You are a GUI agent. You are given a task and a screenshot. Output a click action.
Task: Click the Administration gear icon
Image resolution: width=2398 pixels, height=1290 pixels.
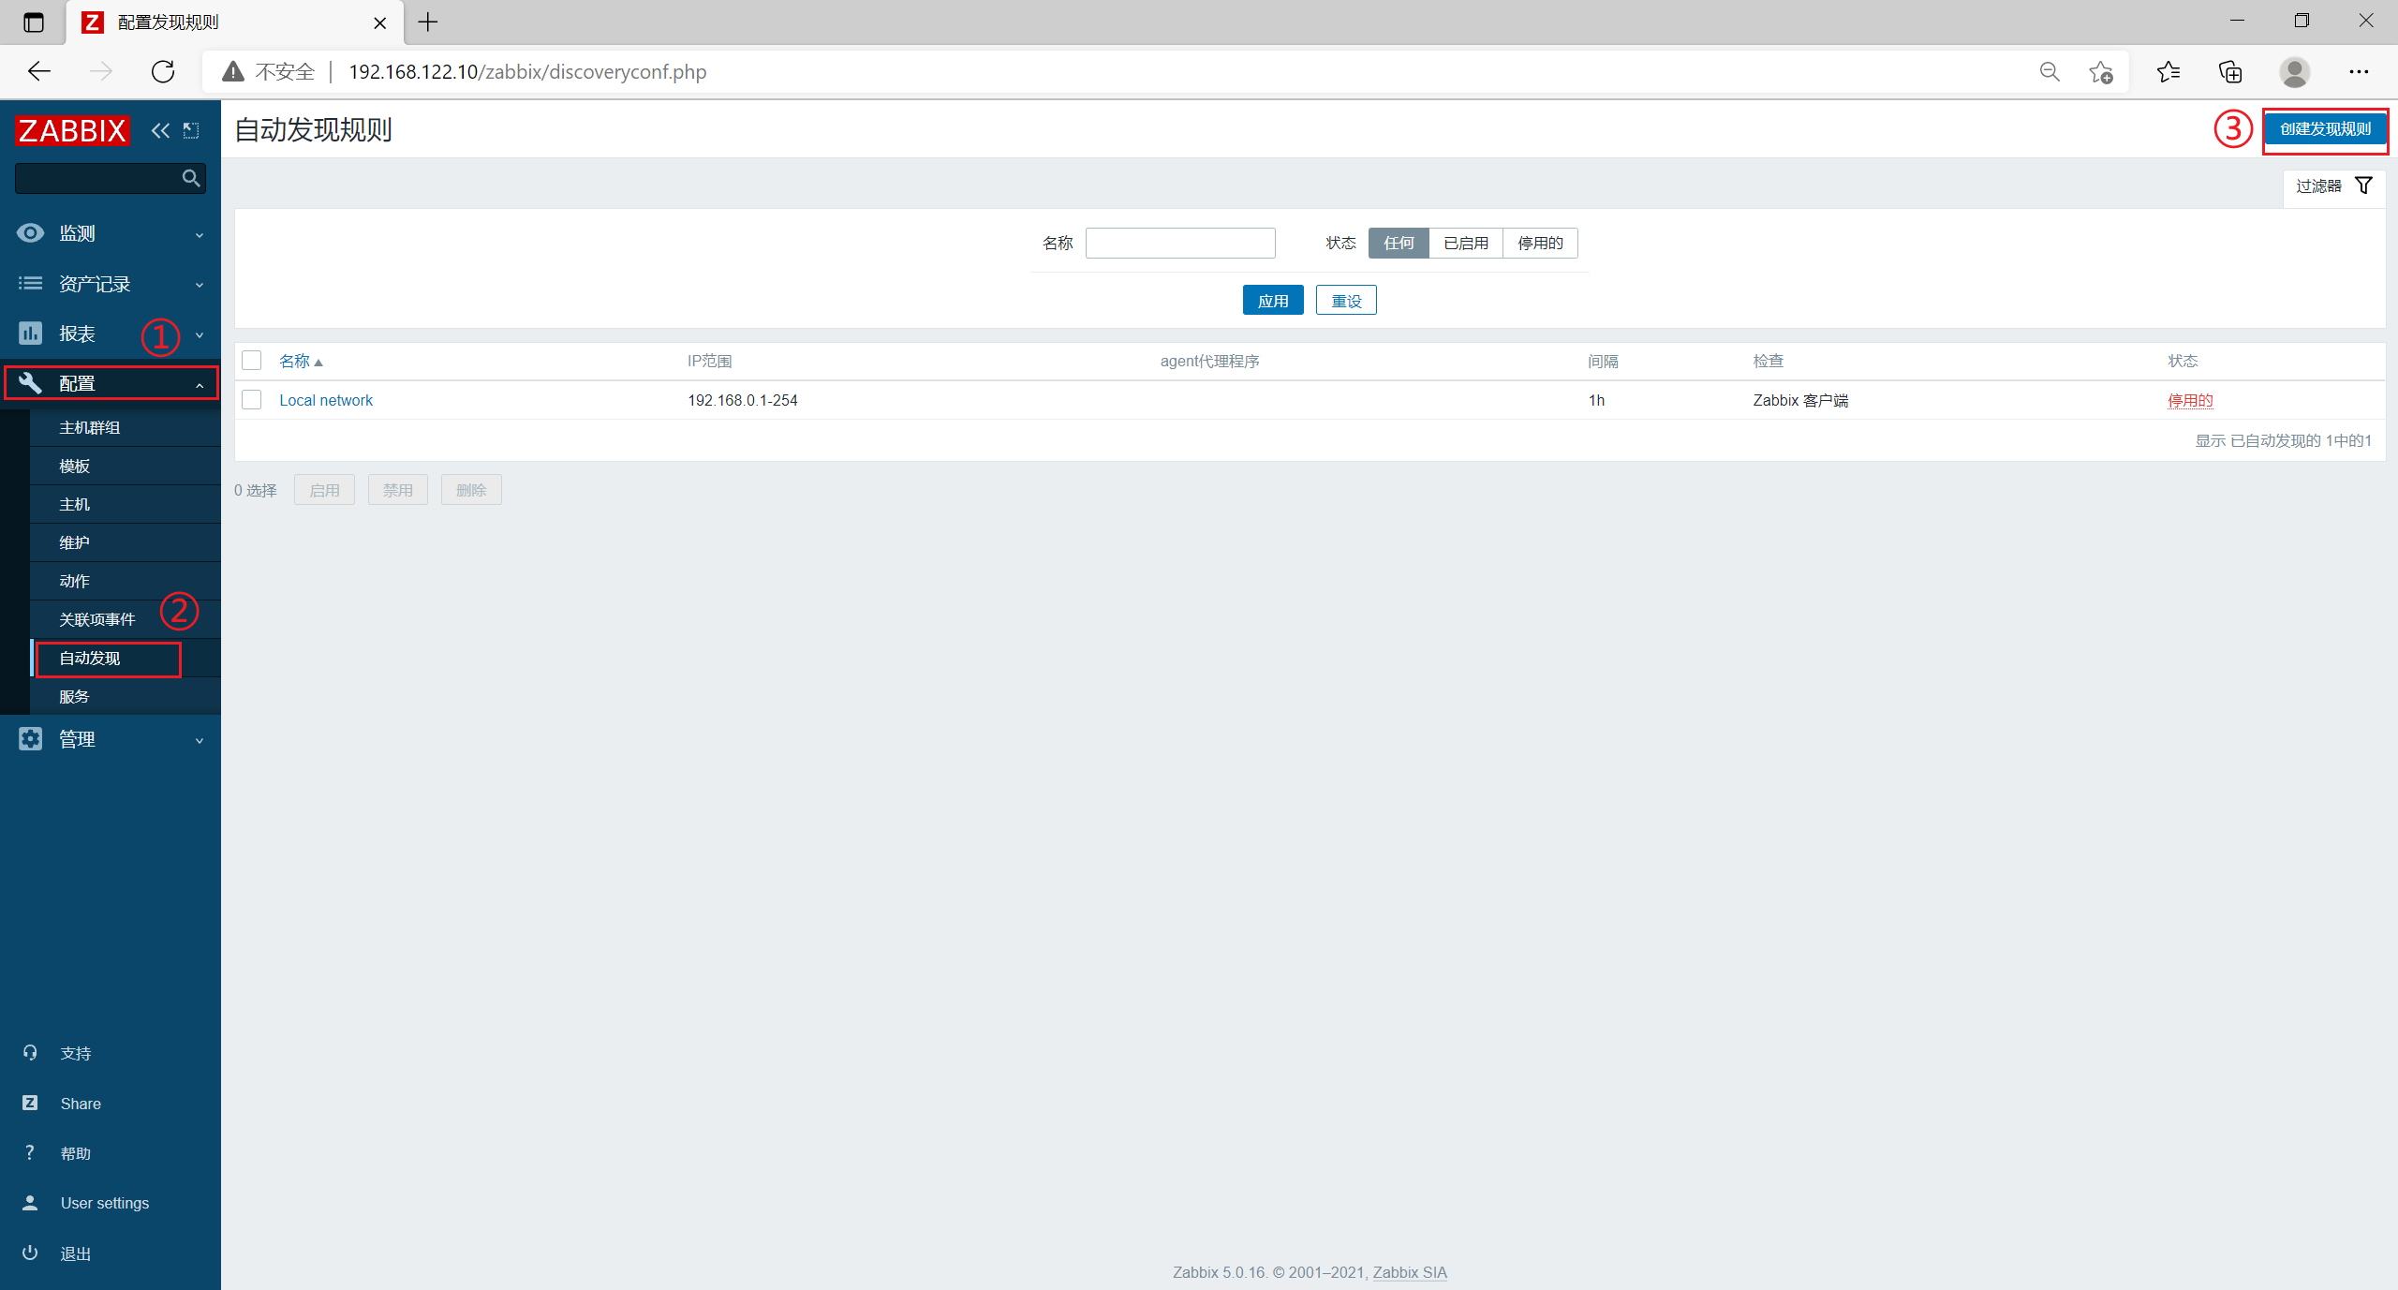click(x=30, y=738)
